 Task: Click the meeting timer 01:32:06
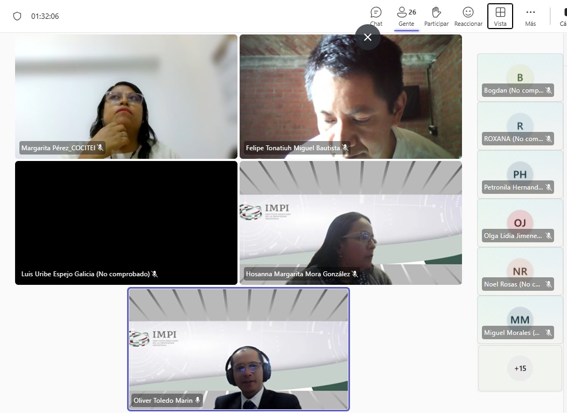45,16
